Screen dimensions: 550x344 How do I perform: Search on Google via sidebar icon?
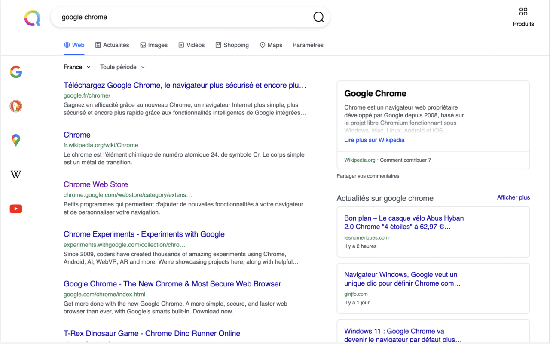click(16, 72)
